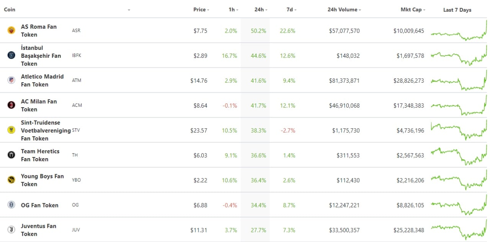Click the Atletico Madrid Fan Token logo icon
Viewport: 490px width, 242px height.
(11, 80)
